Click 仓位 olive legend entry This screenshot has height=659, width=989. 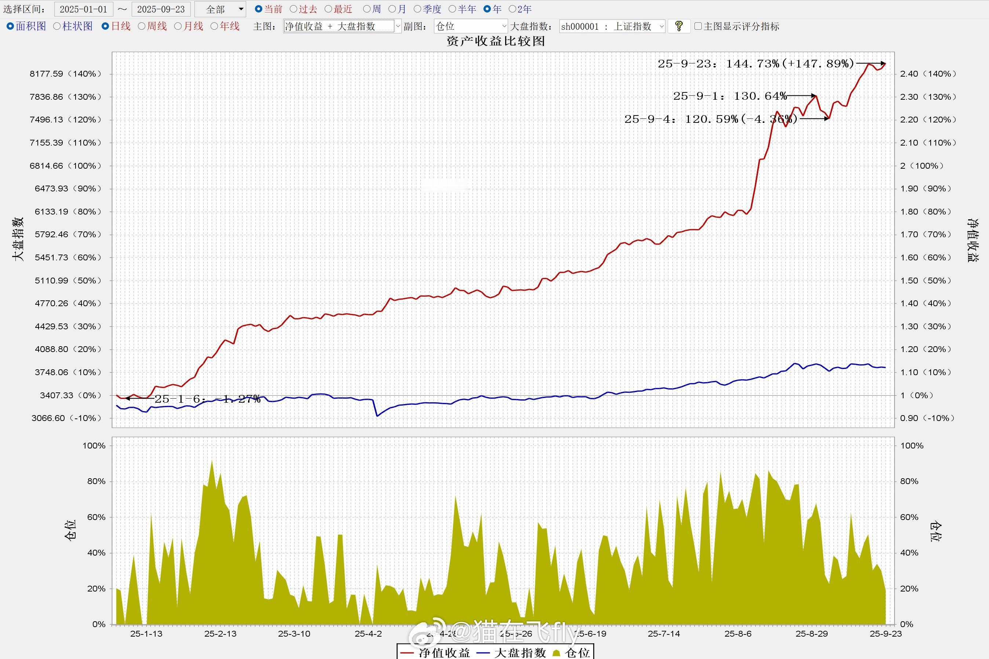pos(572,653)
